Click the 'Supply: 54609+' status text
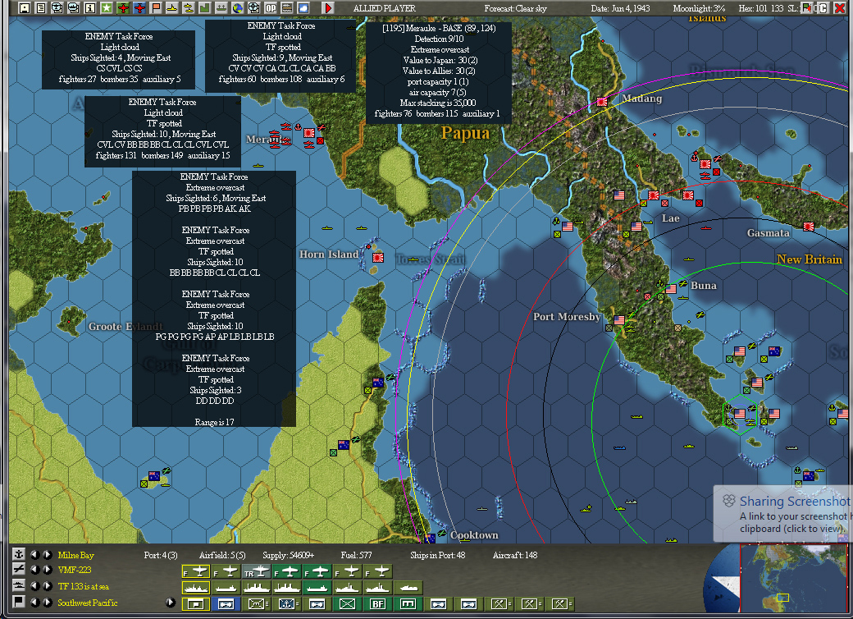The height and width of the screenshot is (619, 853). coord(289,555)
